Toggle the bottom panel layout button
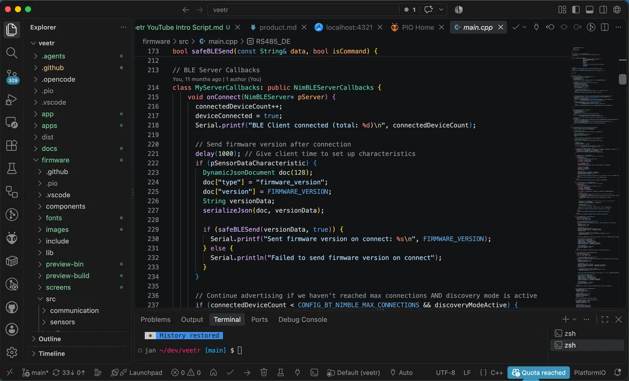This screenshot has width=629, height=381. point(590,9)
